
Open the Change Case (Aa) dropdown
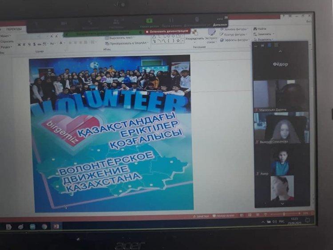click(52, 44)
